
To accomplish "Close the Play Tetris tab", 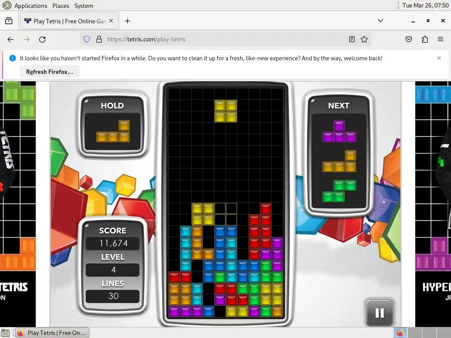I will [111, 21].
